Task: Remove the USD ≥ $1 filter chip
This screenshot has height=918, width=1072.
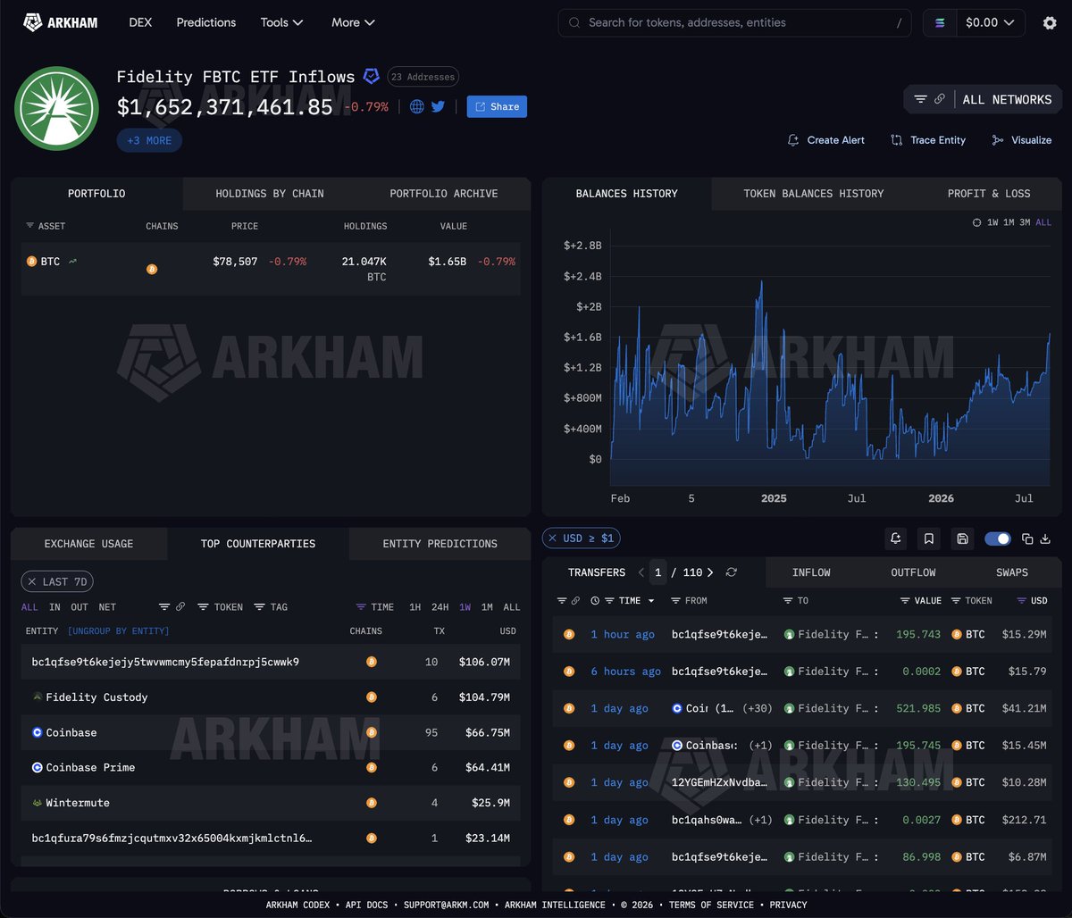Action: point(553,538)
